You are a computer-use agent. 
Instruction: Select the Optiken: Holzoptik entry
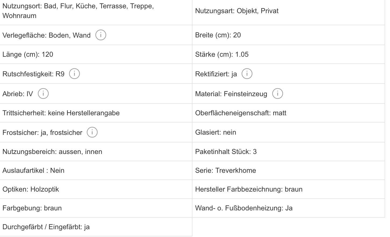point(31,189)
